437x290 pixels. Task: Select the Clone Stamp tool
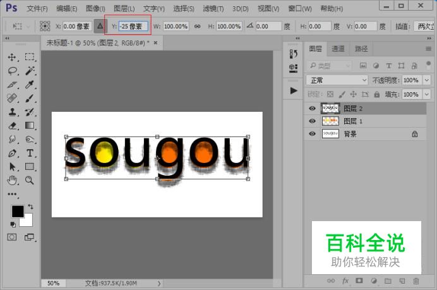[x=12, y=112]
